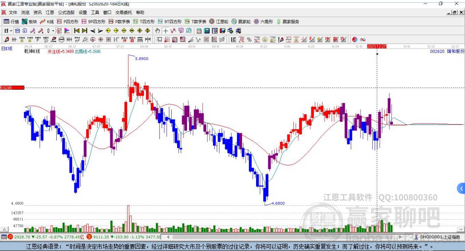Click the 4.6800 low price label
Viewport: 465px width, 251px height.
tap(278, 203)
